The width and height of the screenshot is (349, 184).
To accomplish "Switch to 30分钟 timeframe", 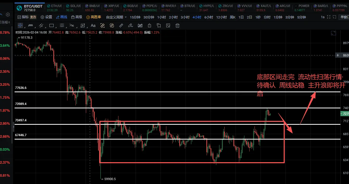I will point(149,17).
